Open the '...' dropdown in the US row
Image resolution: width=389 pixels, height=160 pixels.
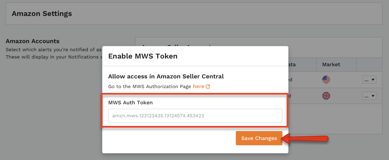click(x=369, y=80)
